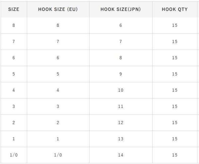The height and width of the screenshot is (164, 199).
Task: Click hook quantity 15 in the first row
Action: 174,25
